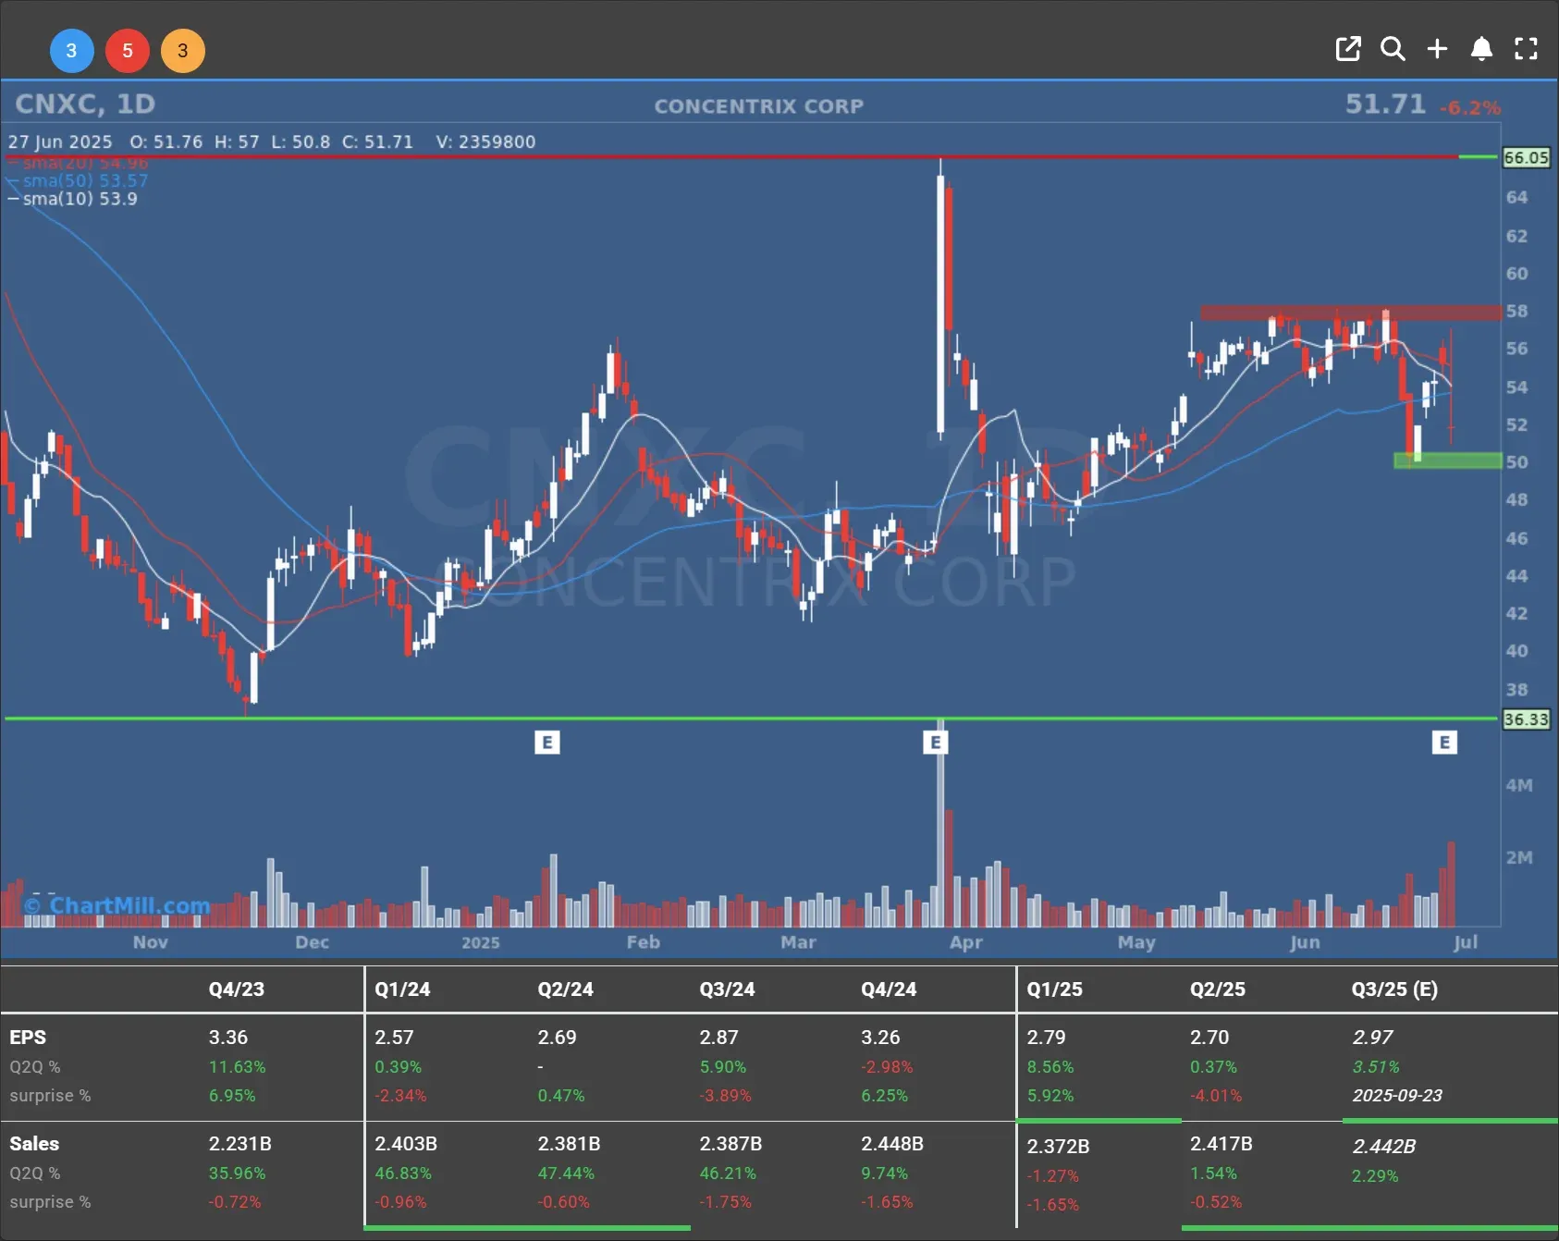
Task: Click the Q1/25 column header
Action: tap(1054, 989)
